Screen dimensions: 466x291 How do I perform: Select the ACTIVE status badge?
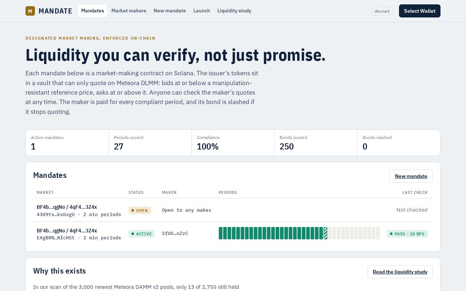[142, 234]
